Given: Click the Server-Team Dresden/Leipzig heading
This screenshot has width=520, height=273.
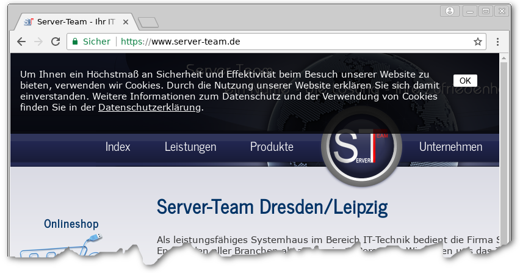Looking at the screenshot, I should (272, 207).
